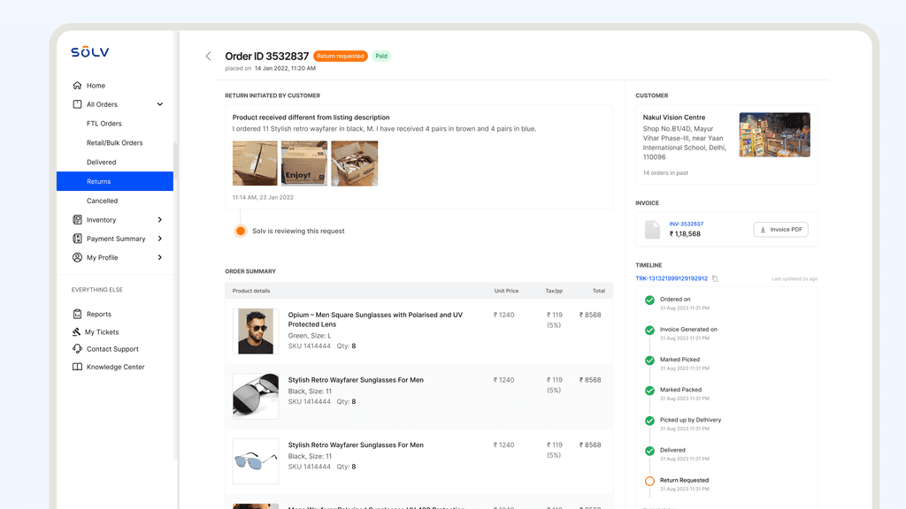Click '11:14 AM, 23 Jan 2022' timestamp
Viewport: 906px width, 509px height.
tap(263, 197)
